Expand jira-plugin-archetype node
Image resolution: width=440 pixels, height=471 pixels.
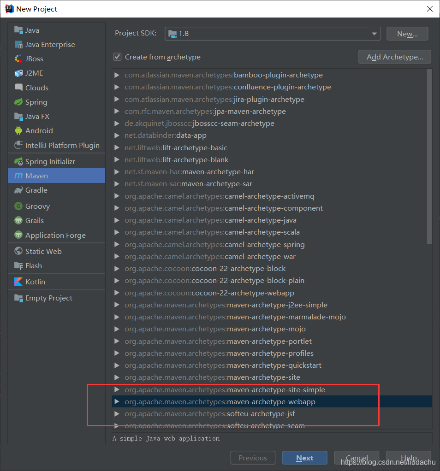coord(117,99)
